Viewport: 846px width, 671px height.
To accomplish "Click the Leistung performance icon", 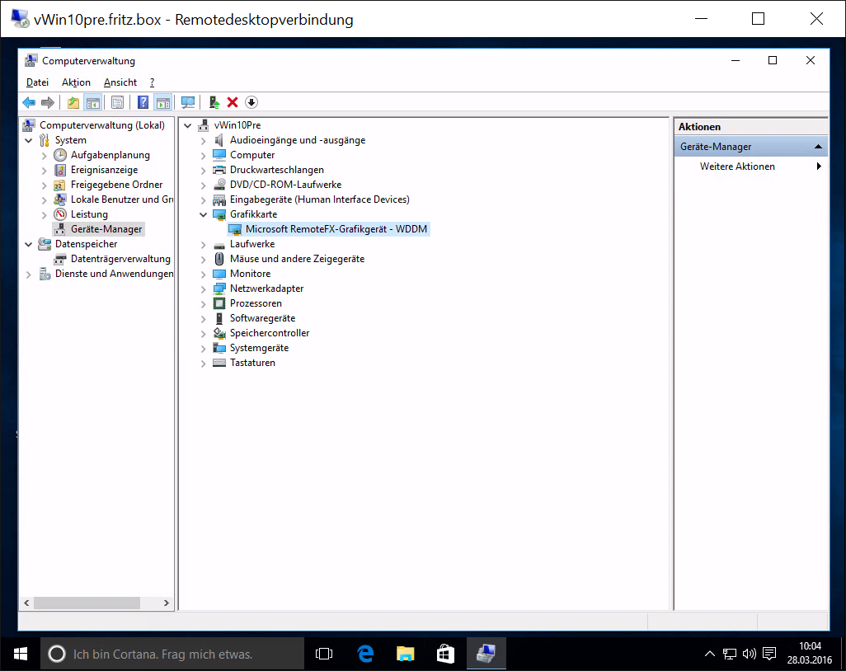I will click(x=60, y=214).
